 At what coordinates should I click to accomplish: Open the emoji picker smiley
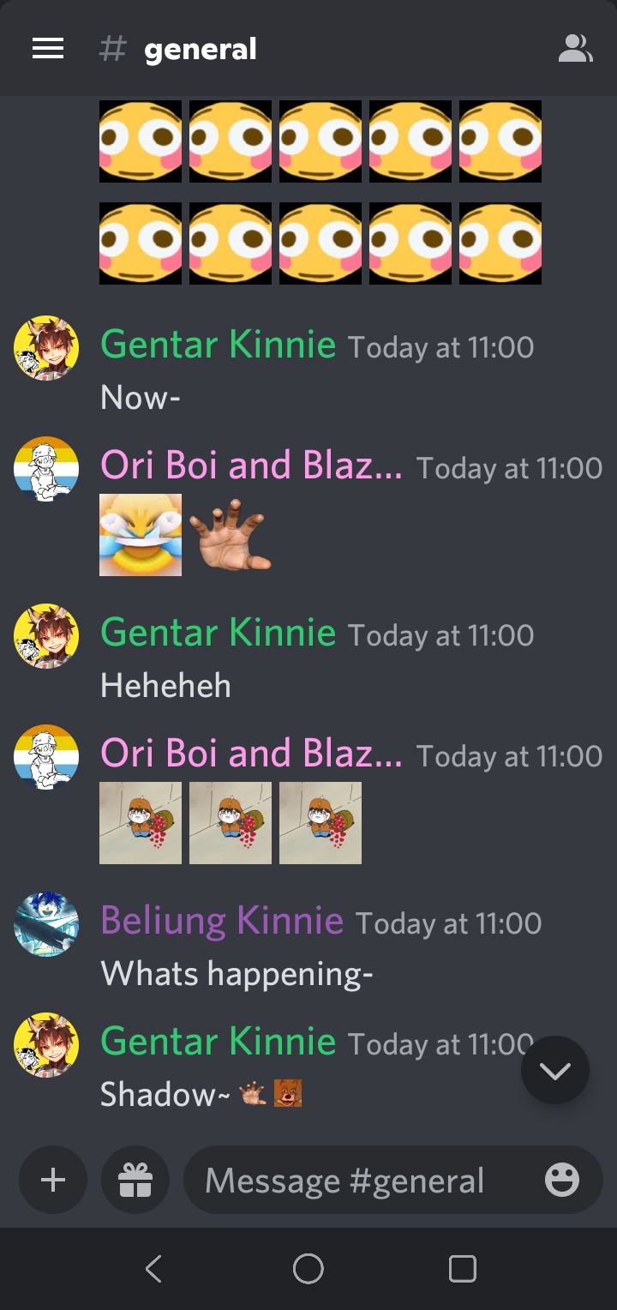tap(562, 1180)
